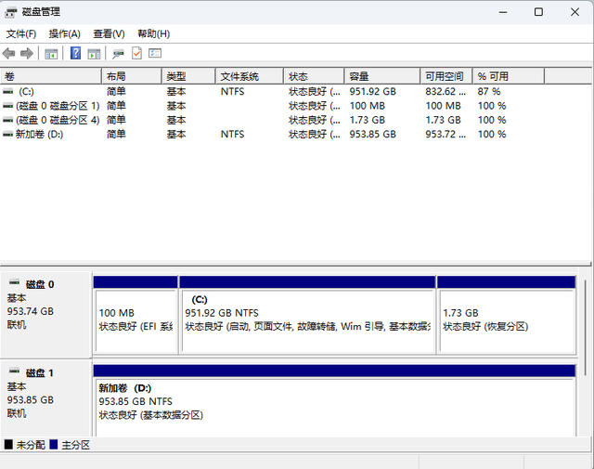The image size is (594, 469).
Task: Click the 953.85 GB capacity cell in list
Action: [373, 135]
